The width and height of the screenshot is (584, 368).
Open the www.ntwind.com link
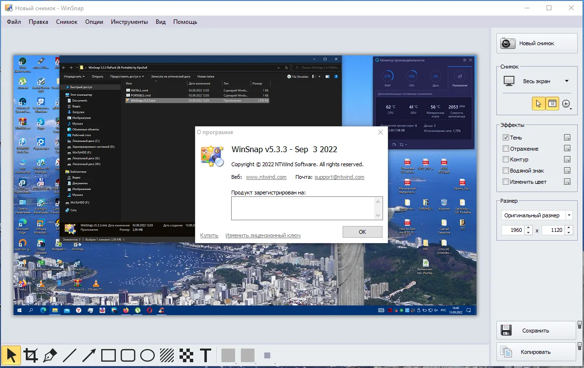point(266,177)
